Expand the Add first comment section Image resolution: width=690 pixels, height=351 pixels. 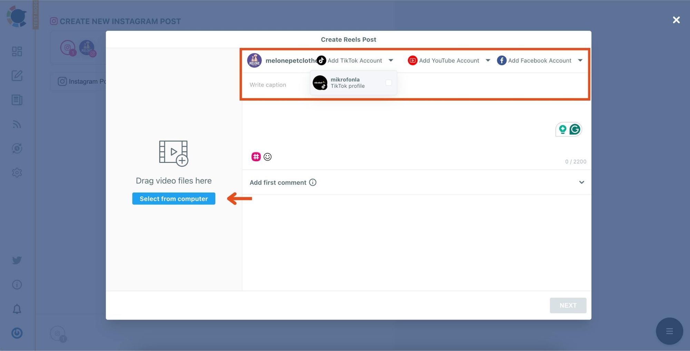tap(582, 182)
